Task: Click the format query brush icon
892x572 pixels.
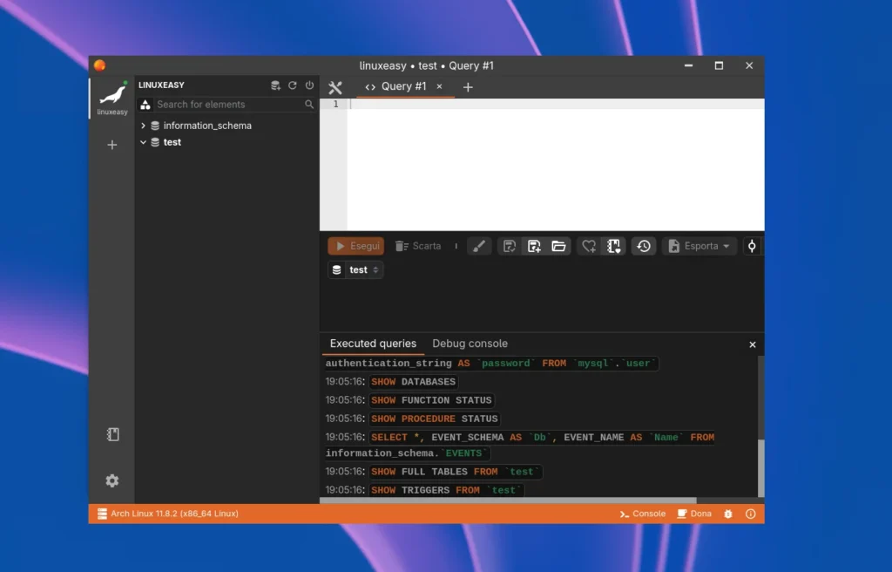Action: coord(479,246)
